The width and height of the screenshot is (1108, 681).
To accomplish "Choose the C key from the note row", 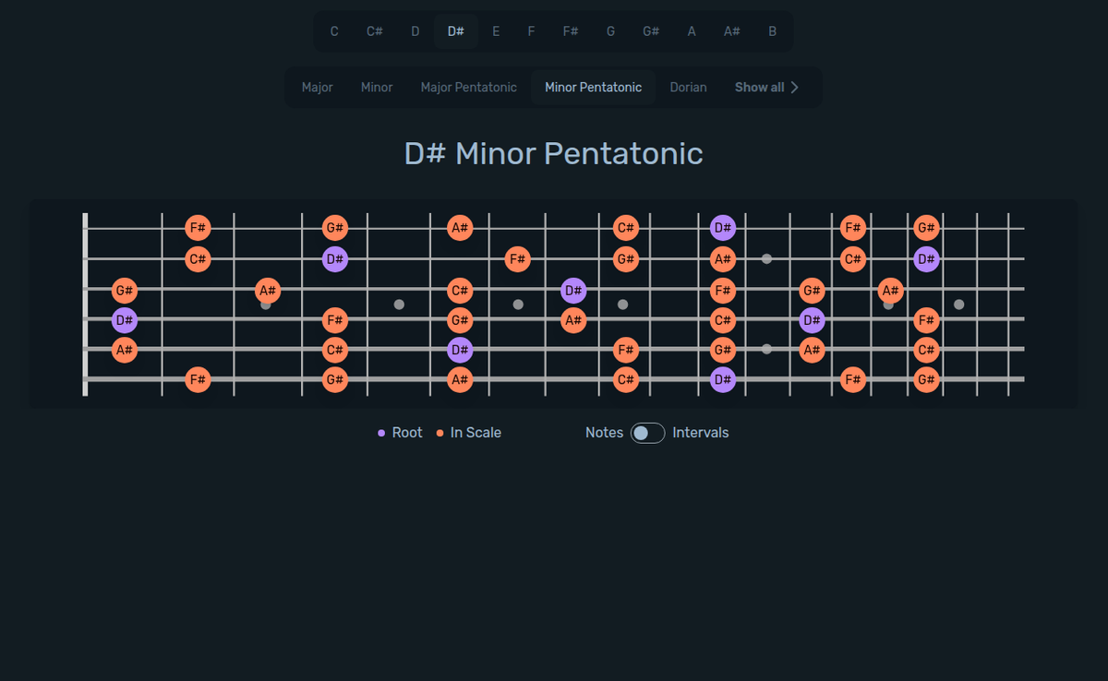I will click(x=334, y=30).
